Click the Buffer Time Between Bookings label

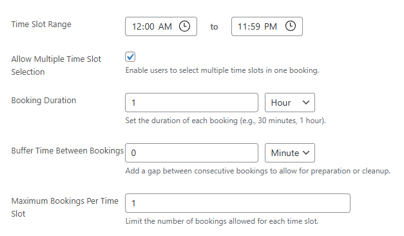[x=68, y=151]
